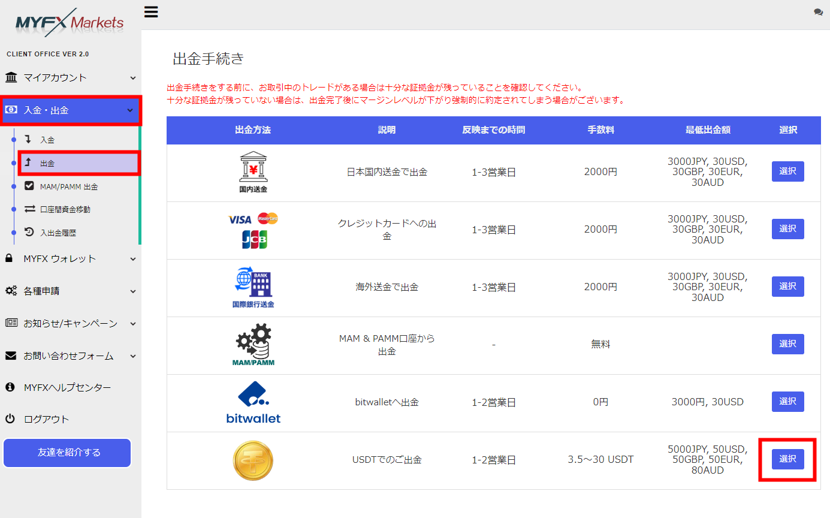Viewport: 830px width, 518px height.
Task: Click the money icon beside 入金・出金
Action: 11,110
